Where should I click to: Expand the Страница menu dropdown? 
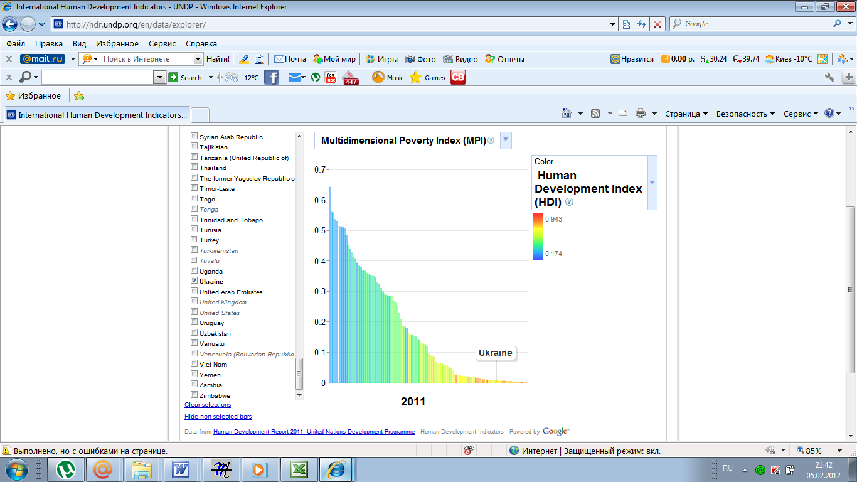click(x=686, y=114)
